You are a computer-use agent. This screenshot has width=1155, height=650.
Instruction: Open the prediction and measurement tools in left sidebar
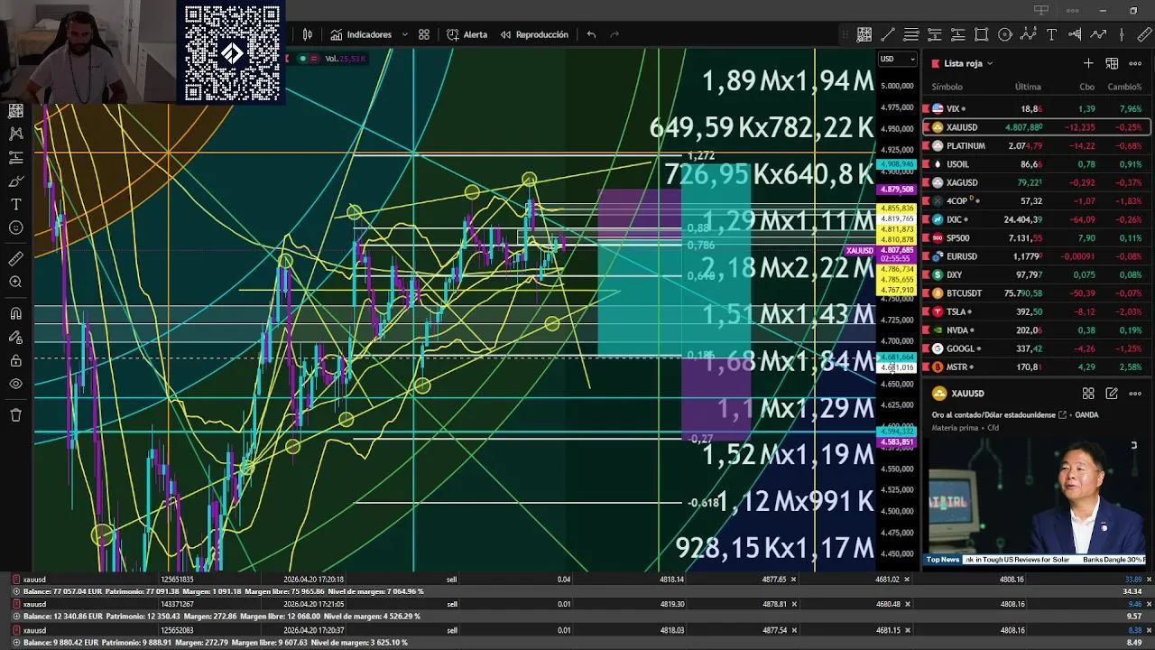15,157
